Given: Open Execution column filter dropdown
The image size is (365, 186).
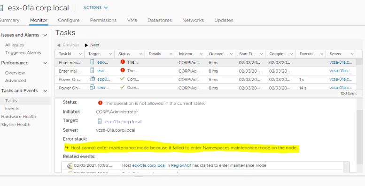Looking at the screenshot, I should [322, 54].
